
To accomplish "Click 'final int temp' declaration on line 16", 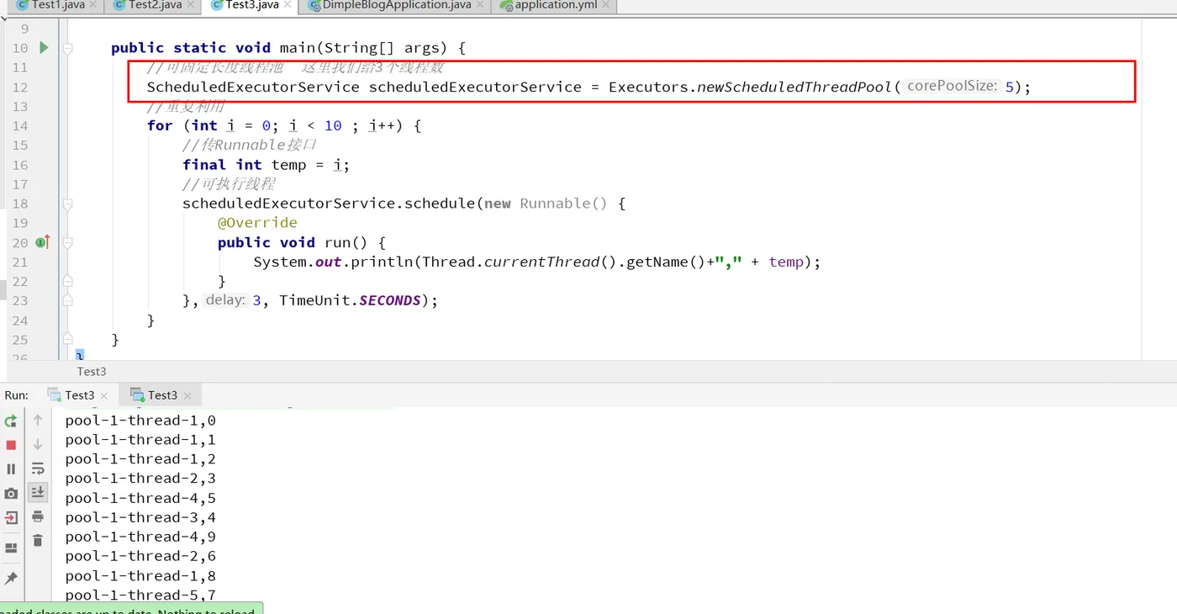I will [x=244, y=165].
